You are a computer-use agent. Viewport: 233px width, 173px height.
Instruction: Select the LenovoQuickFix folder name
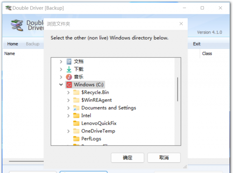click(x=99, y=123)
